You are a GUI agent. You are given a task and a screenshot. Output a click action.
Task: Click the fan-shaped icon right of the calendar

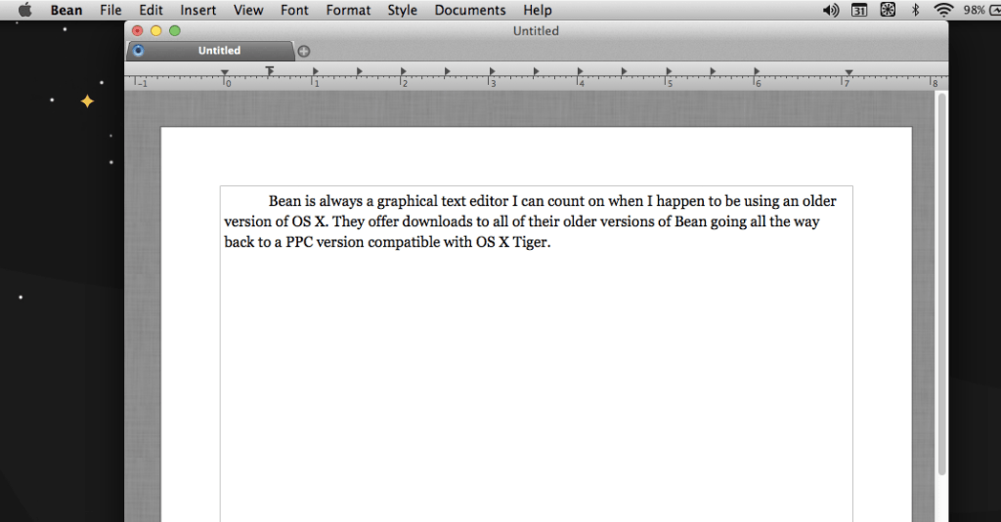(x=888, y=10)
